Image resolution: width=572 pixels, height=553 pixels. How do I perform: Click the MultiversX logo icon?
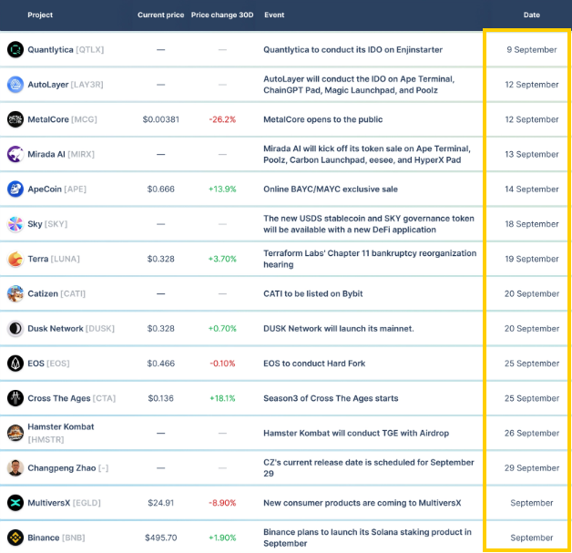click(x=15, y=503)
